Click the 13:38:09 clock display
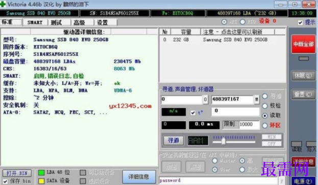 coord(302,13)
